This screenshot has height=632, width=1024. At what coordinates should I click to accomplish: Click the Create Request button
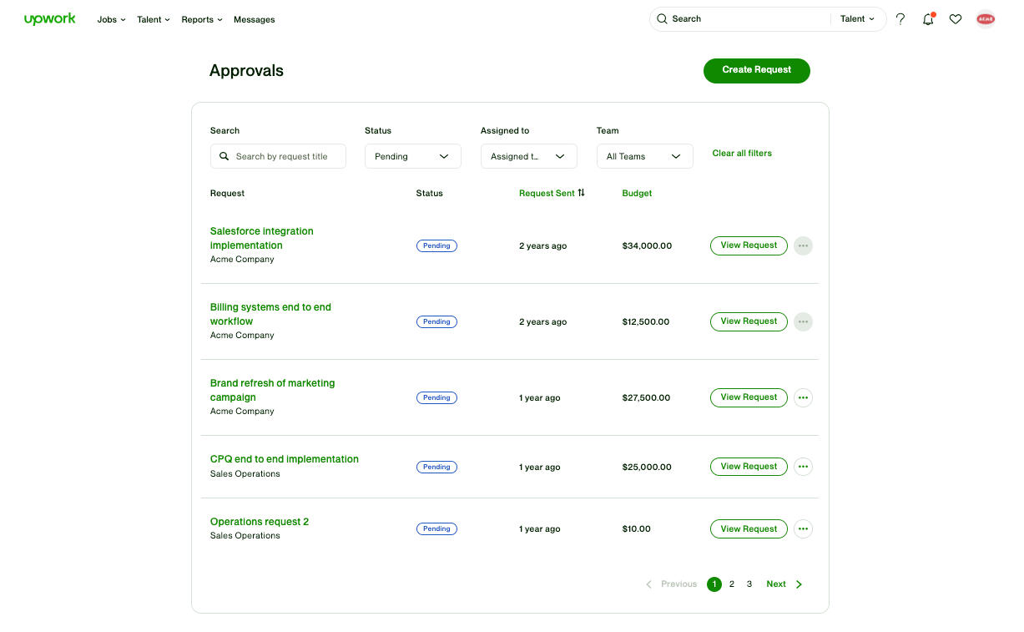756,70
